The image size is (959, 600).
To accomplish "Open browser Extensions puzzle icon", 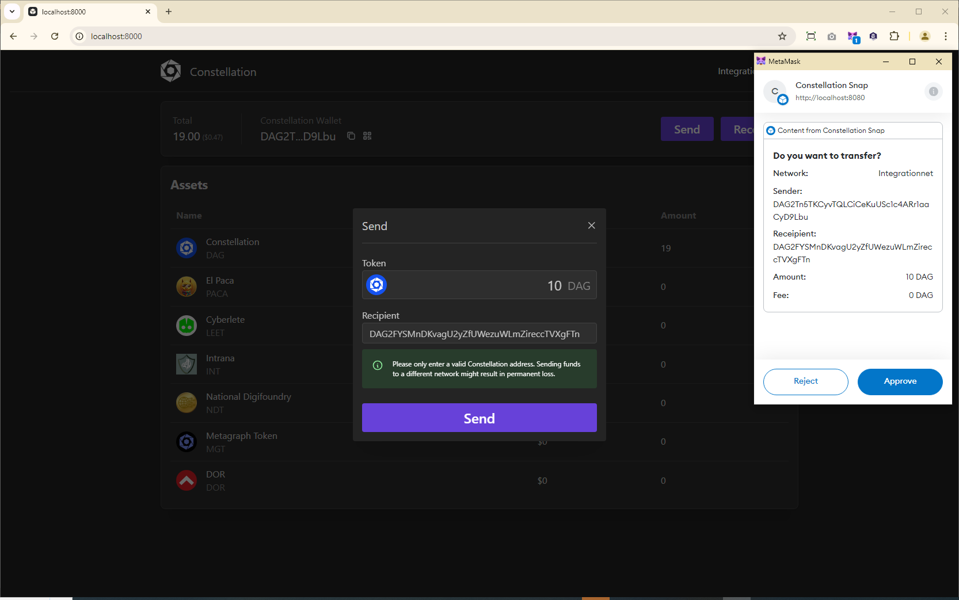I will point(894,36).
